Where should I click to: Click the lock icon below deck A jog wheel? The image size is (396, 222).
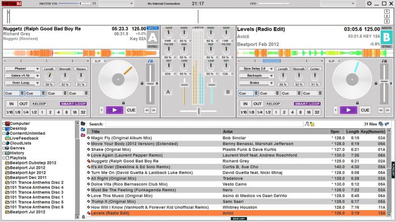click(123, 103)
